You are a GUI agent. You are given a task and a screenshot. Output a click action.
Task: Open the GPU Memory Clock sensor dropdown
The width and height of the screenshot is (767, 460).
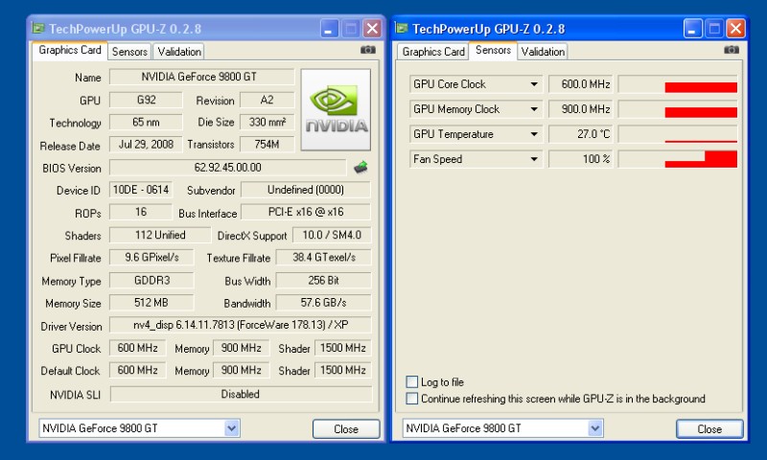534,109
